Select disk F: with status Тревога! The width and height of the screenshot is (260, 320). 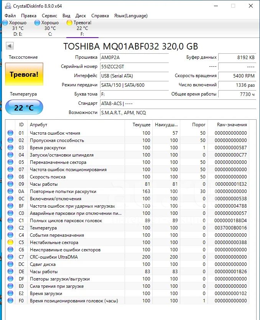[x=82, y=28]
